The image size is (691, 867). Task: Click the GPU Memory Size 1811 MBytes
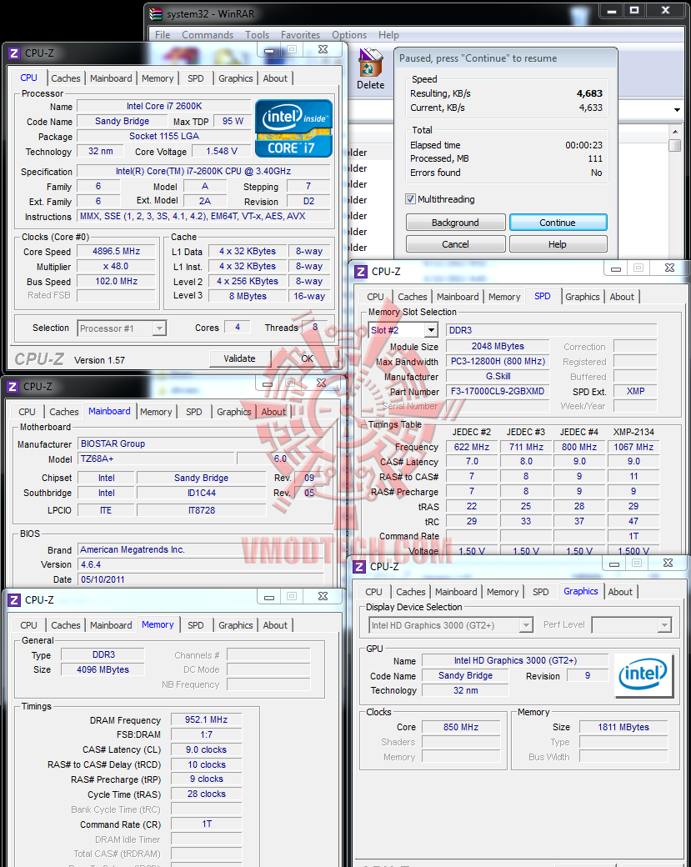click(623, 727)
